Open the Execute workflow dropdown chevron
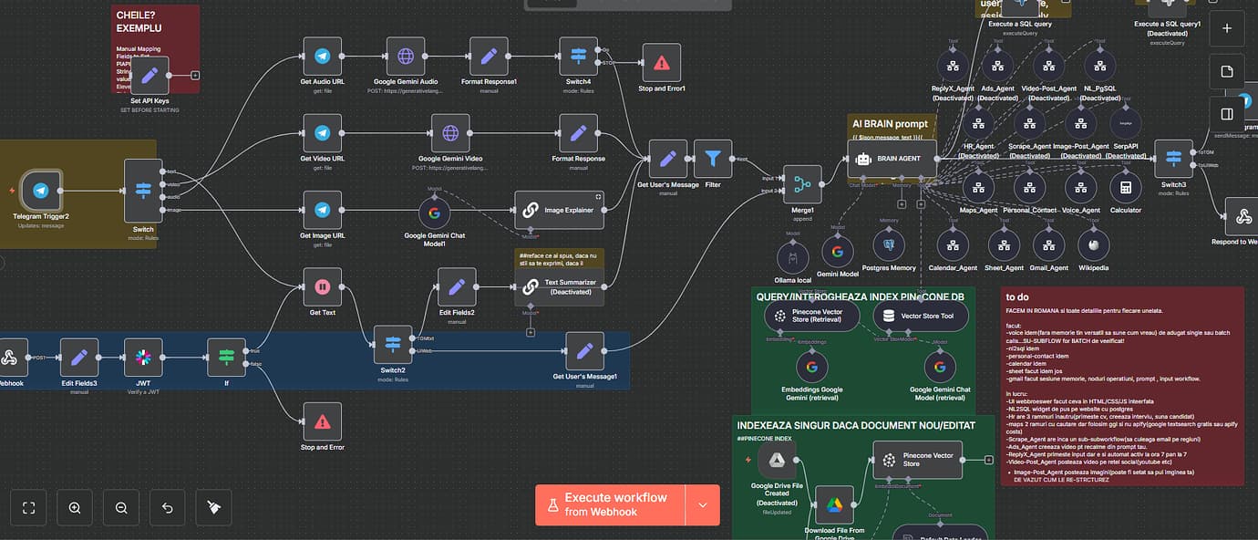 pos(702,504)
